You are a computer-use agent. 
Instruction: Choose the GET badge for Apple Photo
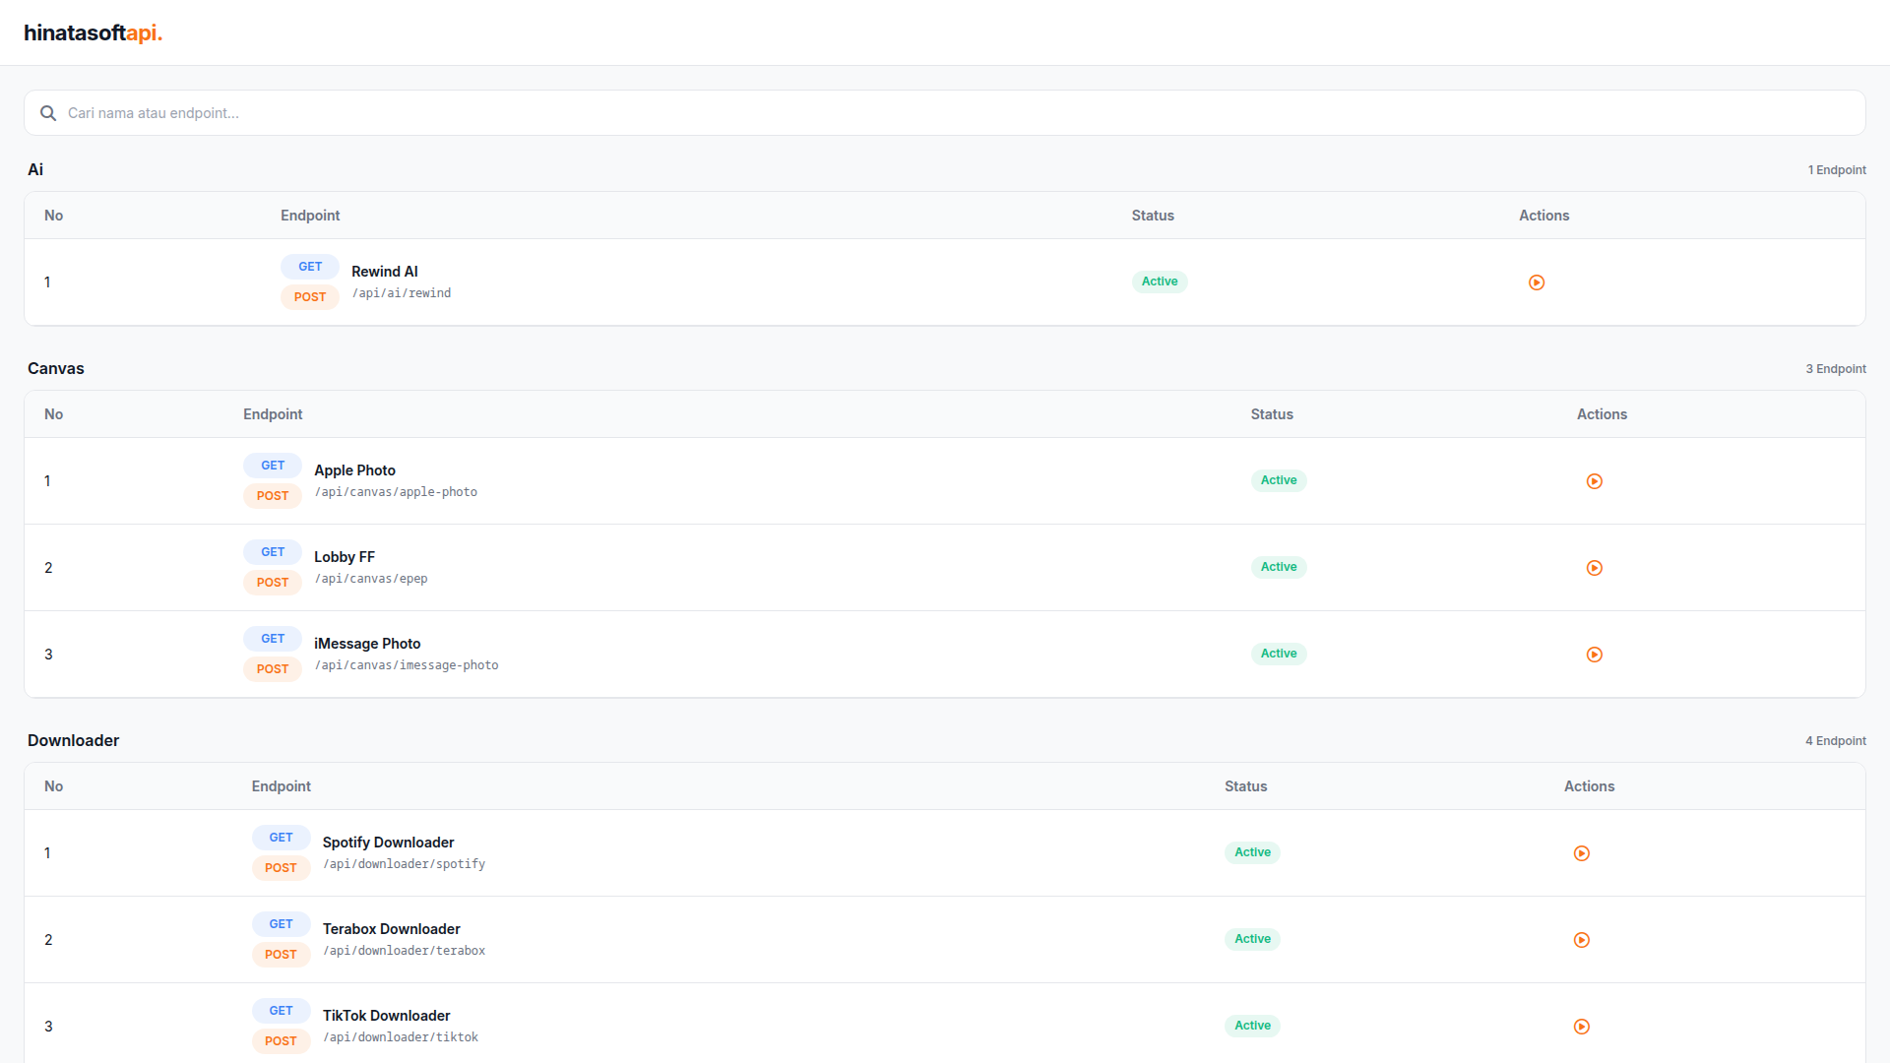pyautogui.click(x=273, y=466)
